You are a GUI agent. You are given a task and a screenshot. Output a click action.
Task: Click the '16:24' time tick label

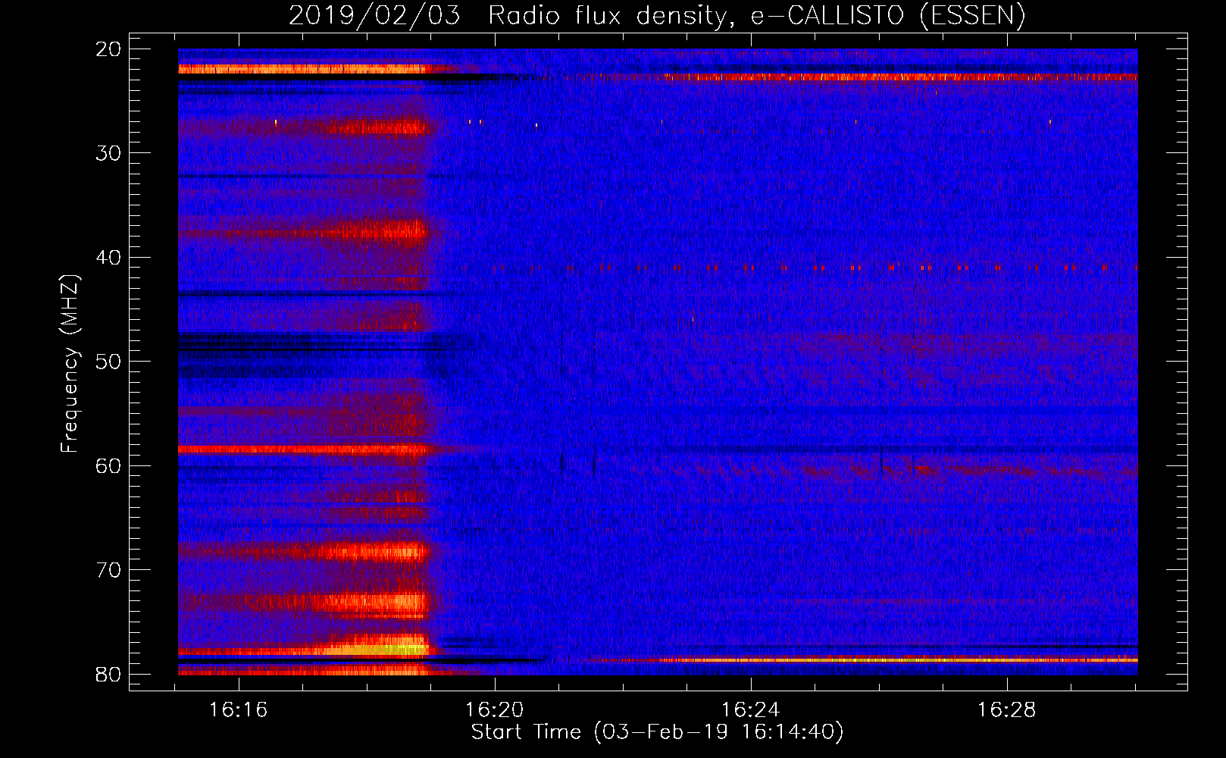pyautogui.click(x=750, y=710)
